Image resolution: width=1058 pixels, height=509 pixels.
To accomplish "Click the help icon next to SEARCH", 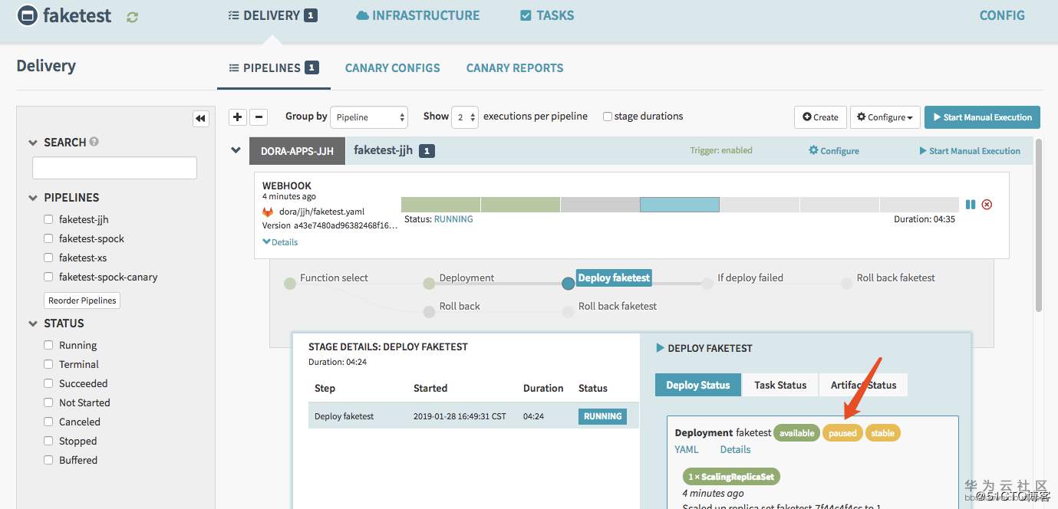I will (94, 142).
